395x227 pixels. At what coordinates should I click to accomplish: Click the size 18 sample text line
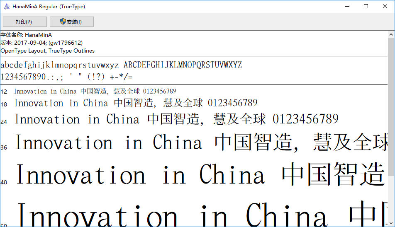click(x=136, y=103)
